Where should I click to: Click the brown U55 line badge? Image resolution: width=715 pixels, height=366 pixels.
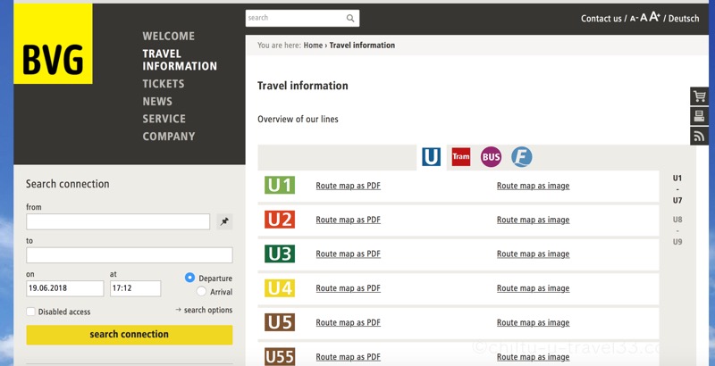(x=280, y=356)
